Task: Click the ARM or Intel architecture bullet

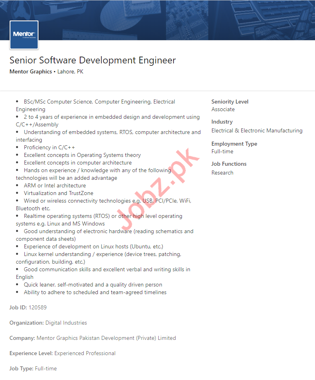Action: [x=55, y=186]
